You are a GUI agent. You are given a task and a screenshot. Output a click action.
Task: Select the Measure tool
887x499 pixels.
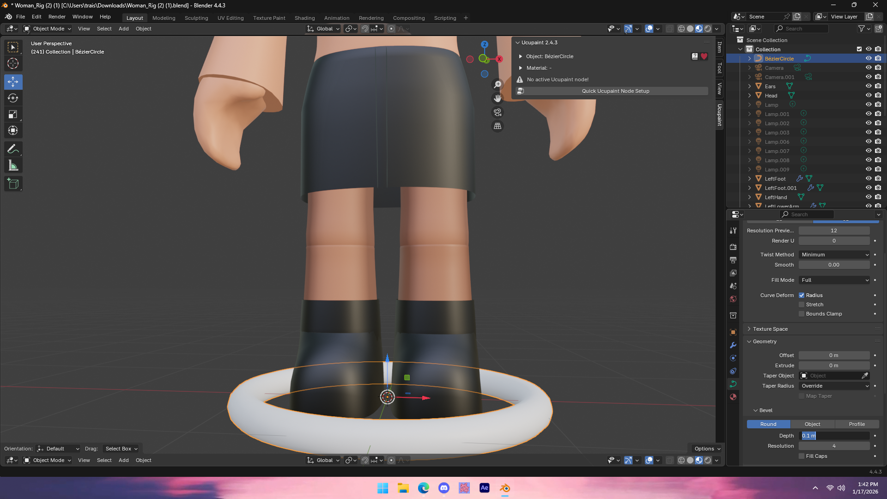click(13, 165)
